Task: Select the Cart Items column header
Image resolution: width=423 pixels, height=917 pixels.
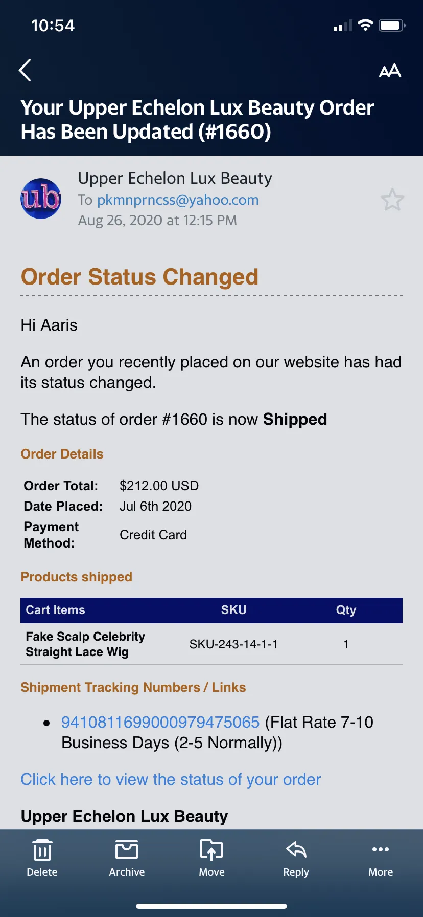Action: (55, 610)
